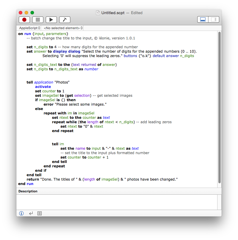238x240 pixels.
Task: Run the script with the play button
Action: pyautogui.click(x=51, y=20)
